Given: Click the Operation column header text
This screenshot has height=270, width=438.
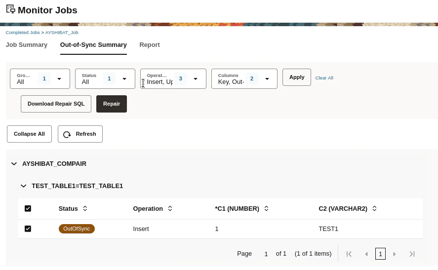Looking at the screenshot, I should 148,209.
